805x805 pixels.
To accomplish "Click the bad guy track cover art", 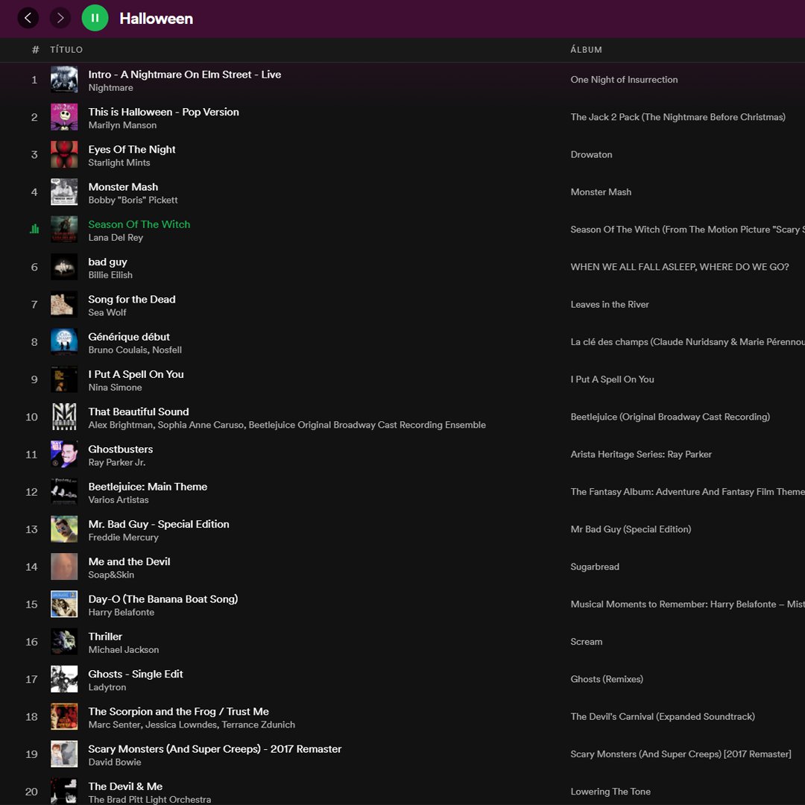I will point(64,267).
